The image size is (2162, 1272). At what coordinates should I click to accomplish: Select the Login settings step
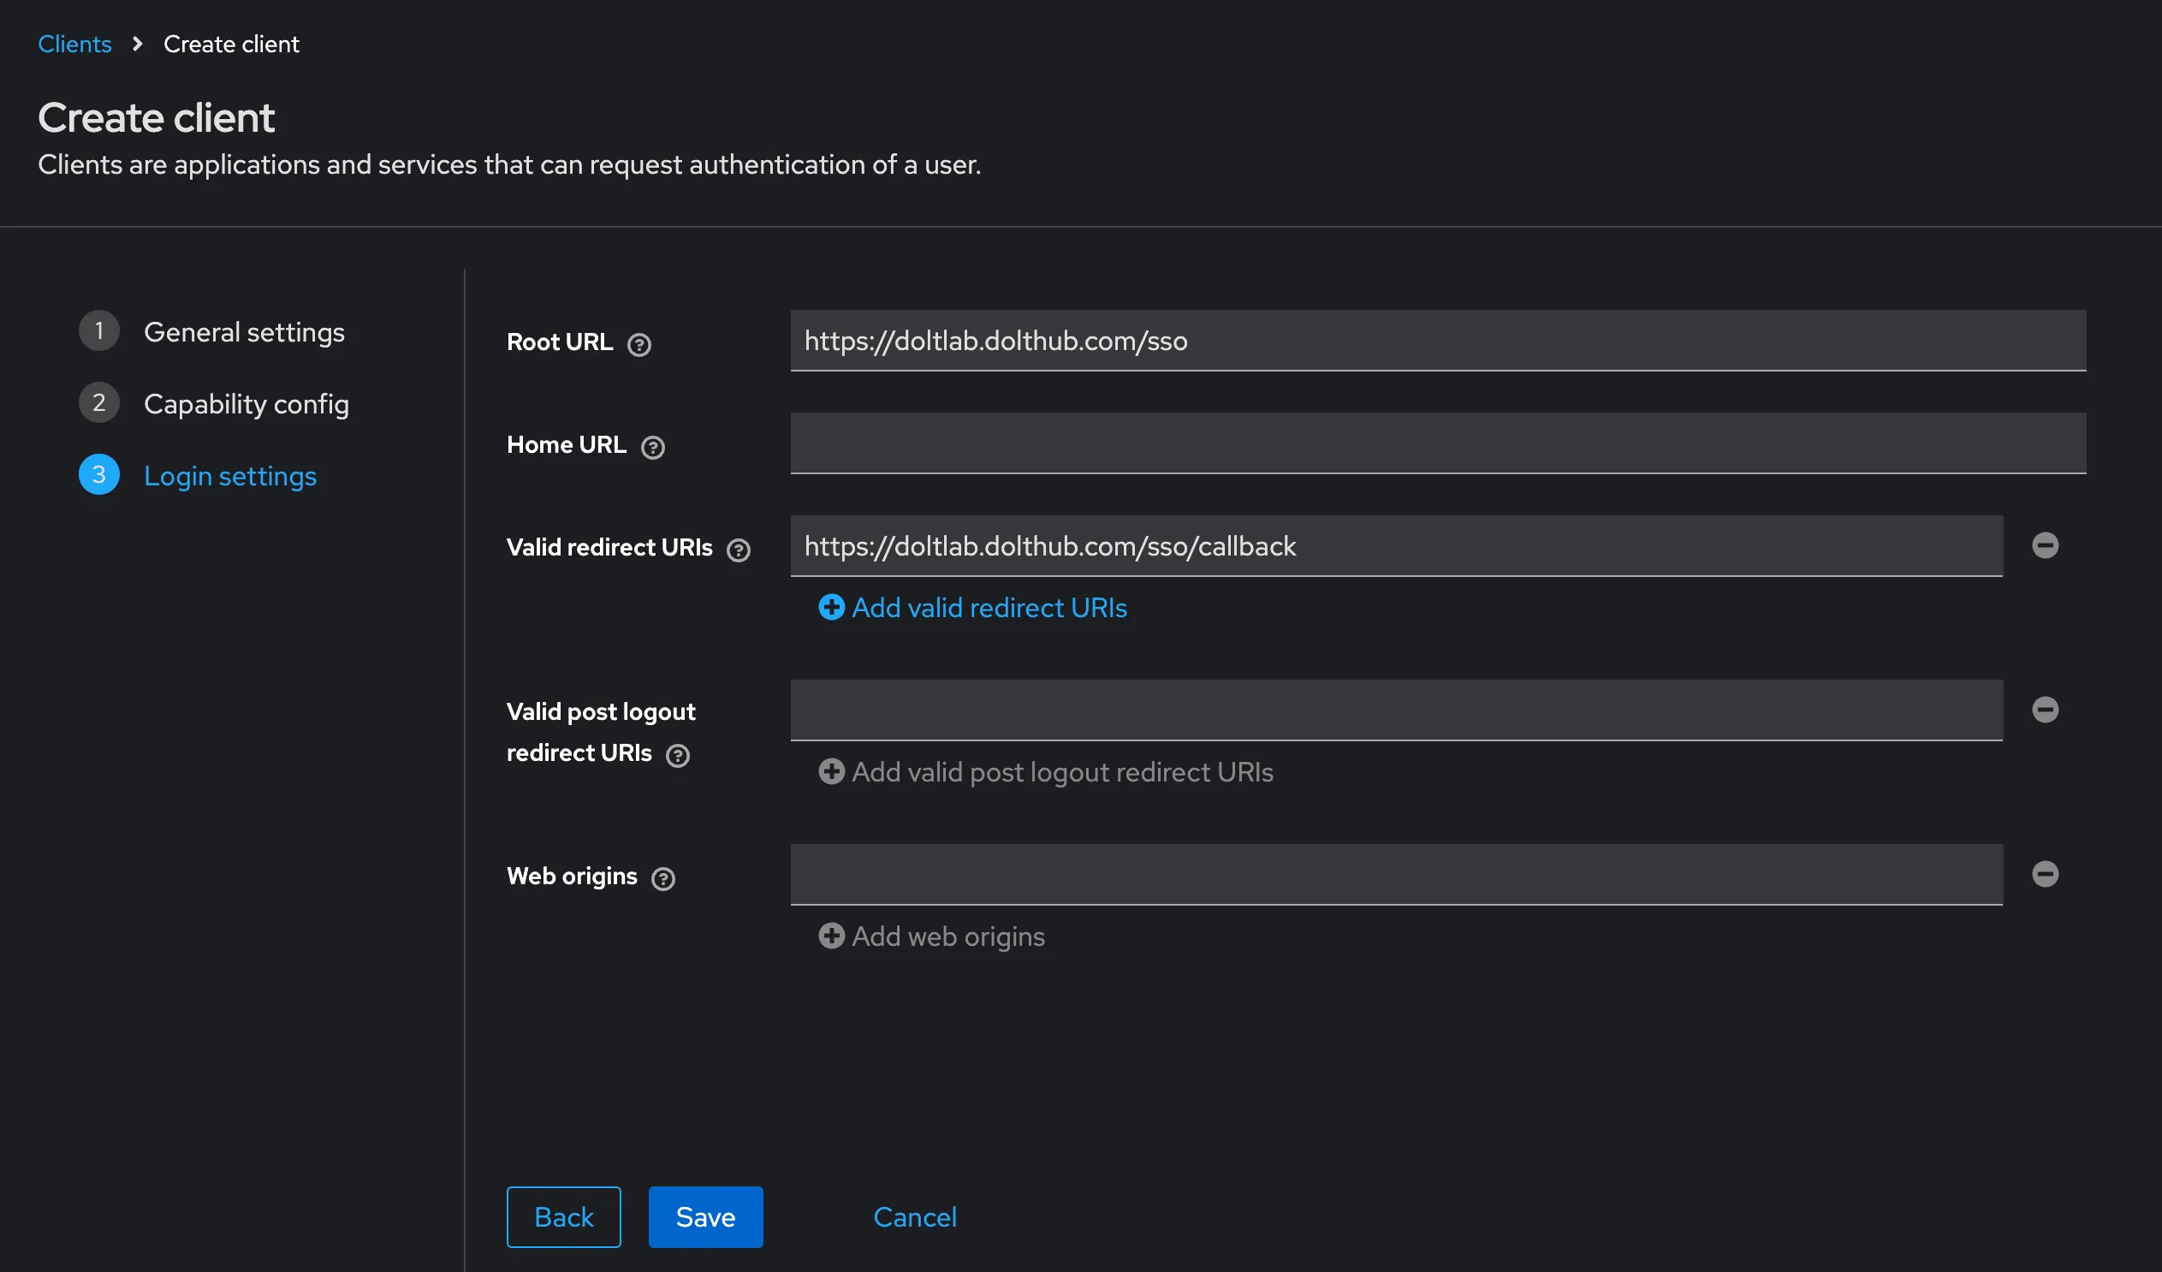coord(230,475)
